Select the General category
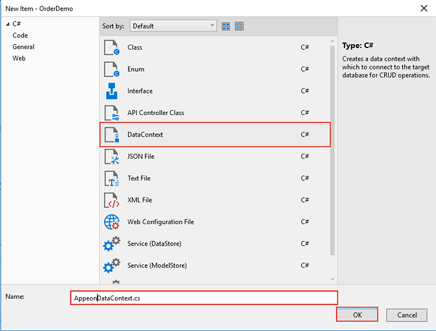The width and height of the screenshot is (436, 331). (23, 47)
